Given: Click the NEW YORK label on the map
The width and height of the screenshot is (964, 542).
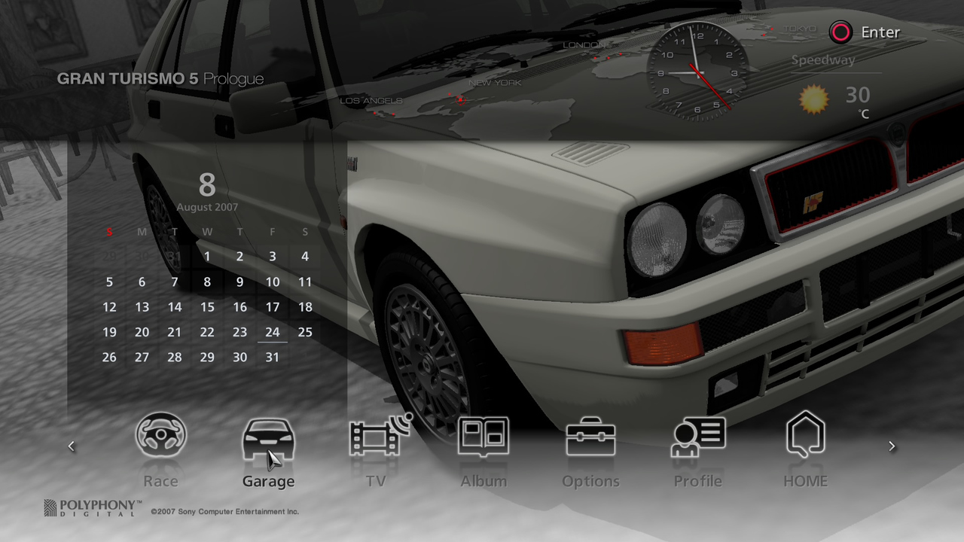Looking at the screenshot, I should [495, 83].
